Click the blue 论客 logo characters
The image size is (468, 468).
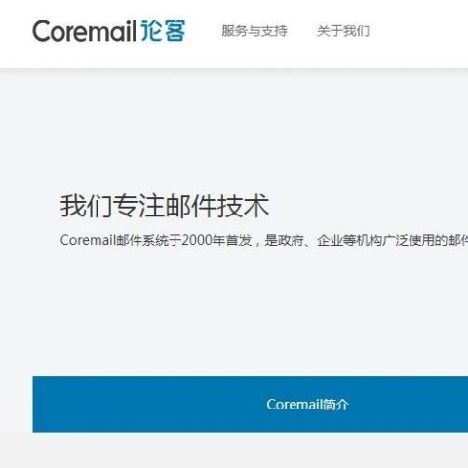[163, 31]
